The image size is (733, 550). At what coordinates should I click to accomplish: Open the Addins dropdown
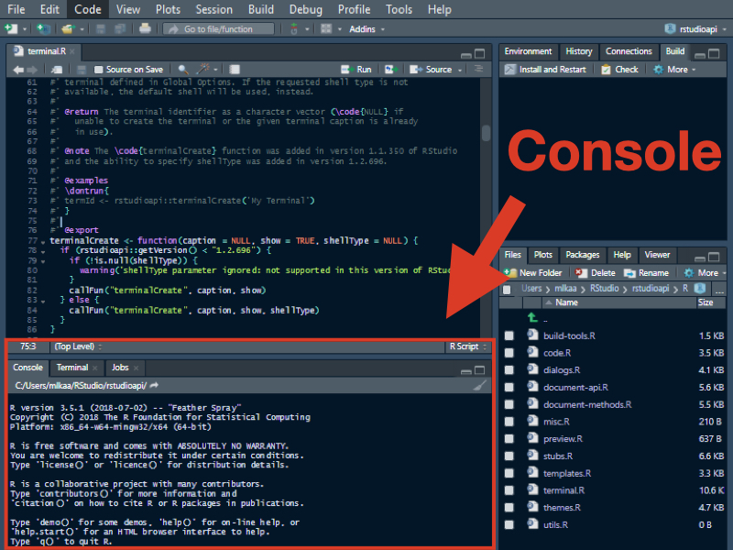click(366, 29)
